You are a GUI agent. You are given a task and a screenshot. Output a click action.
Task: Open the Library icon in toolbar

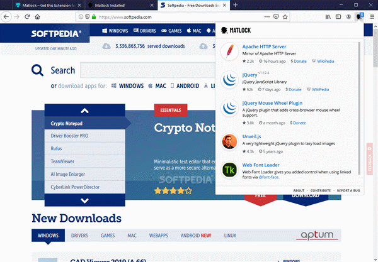pos(328,17)
